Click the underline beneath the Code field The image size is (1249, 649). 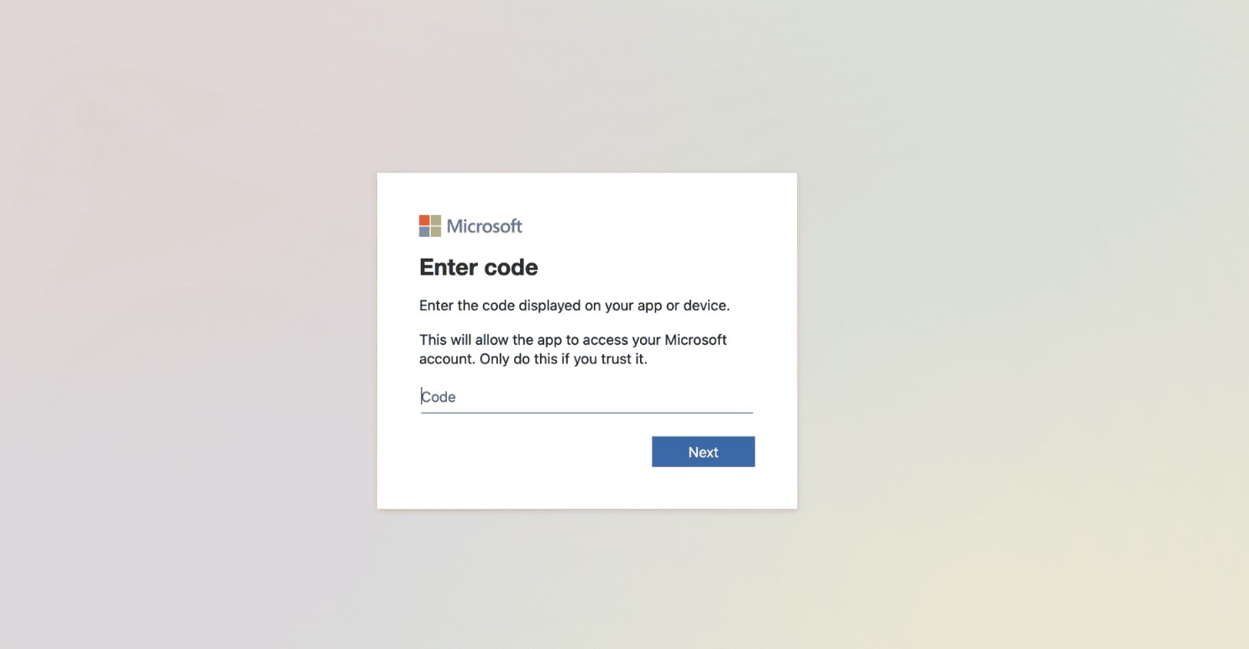(586, 412)
